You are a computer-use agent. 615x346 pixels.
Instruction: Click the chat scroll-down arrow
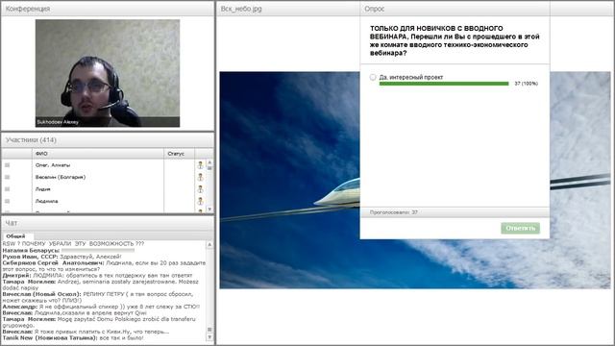point(209,337)
